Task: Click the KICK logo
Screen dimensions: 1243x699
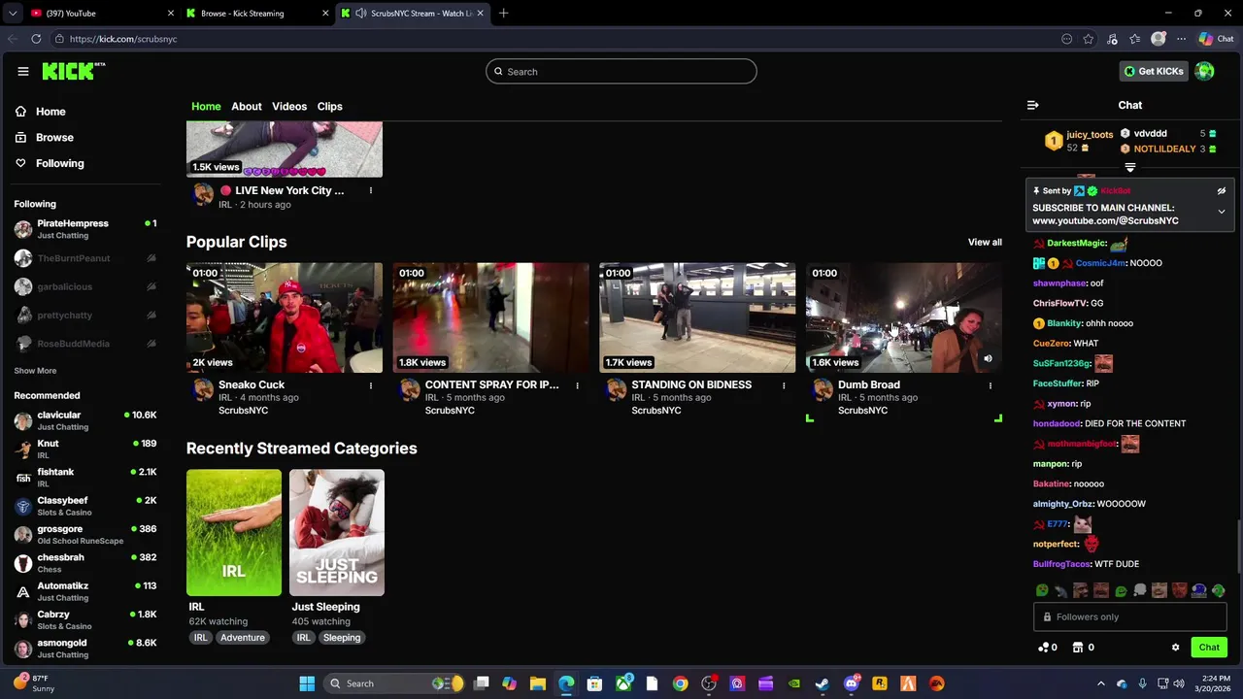Action: [73, 71]
